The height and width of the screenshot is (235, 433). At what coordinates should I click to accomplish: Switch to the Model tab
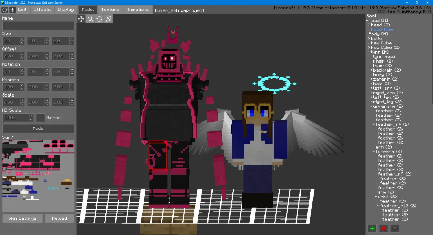[x=88, y=10]
